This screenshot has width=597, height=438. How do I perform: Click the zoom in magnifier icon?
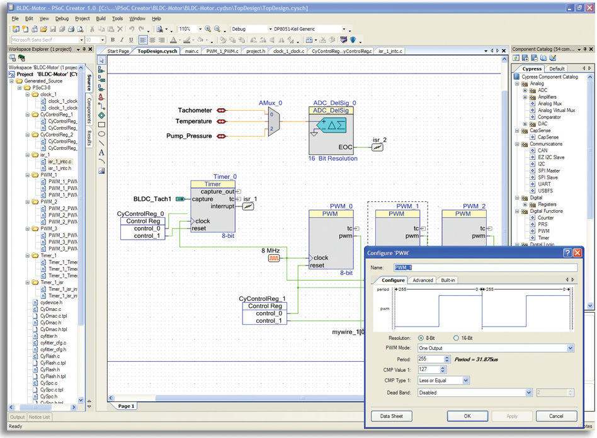[208, 29]
